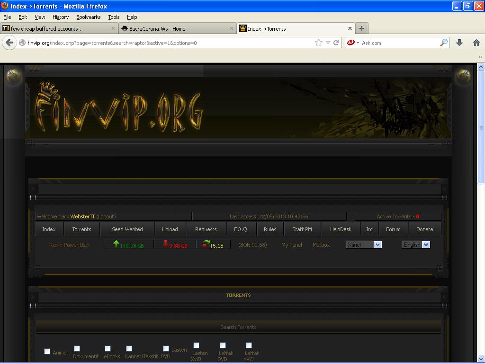This screenshot has height=363, width=485.
Task: Go back using the browser back arrow
Action: (x=9, y=43)
